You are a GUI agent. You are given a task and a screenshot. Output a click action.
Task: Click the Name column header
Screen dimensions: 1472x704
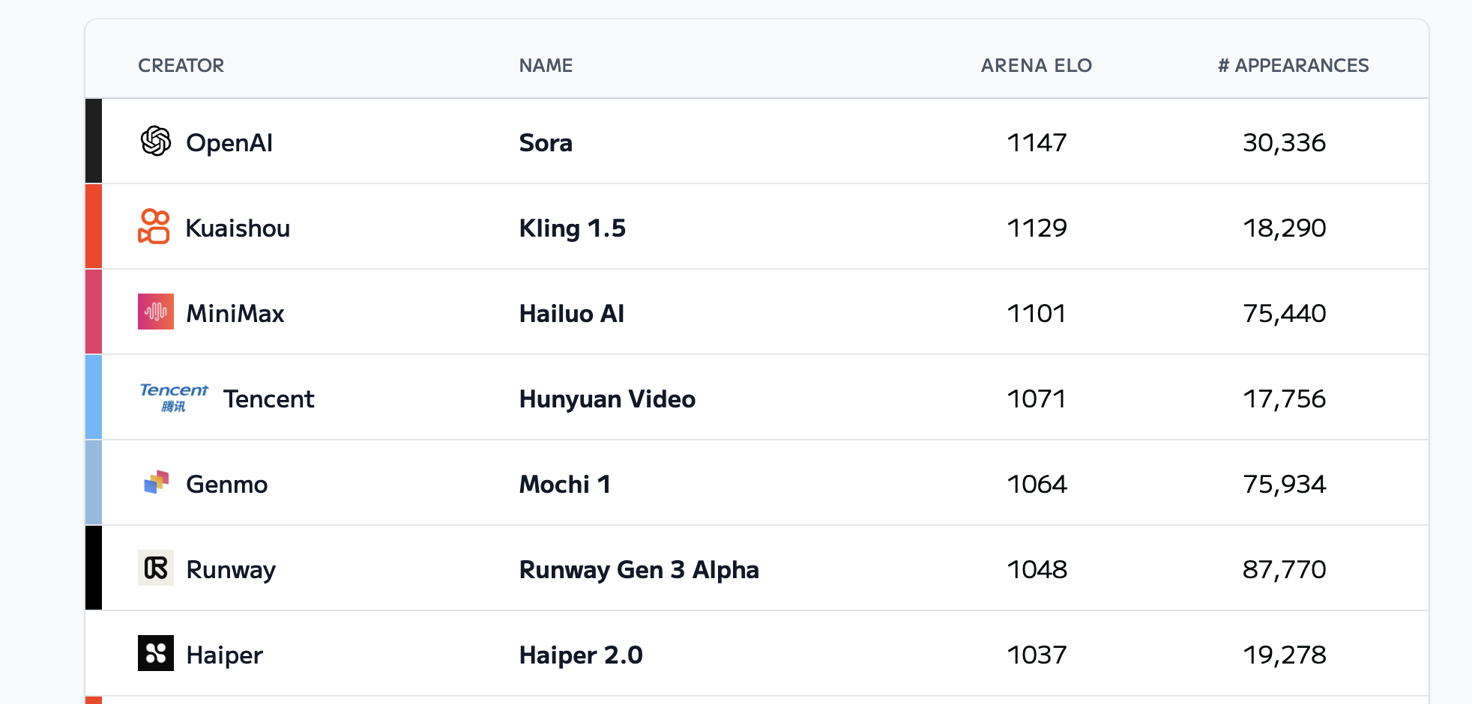(x=546, y=66)
